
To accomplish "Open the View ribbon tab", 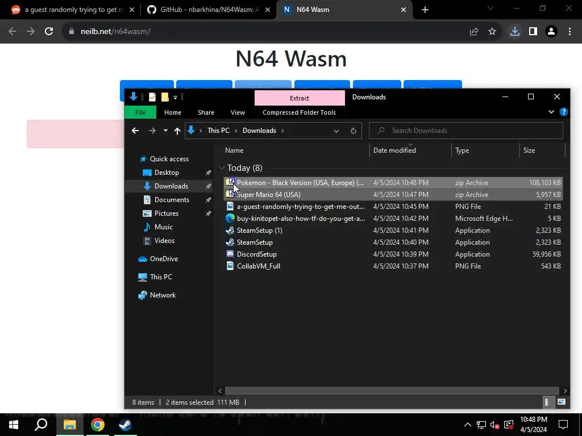I will [x=238, y=112].
